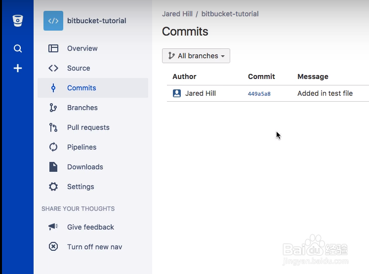Click the Branches fork icon
Screen dimensions: 369x274
point(53,108)
